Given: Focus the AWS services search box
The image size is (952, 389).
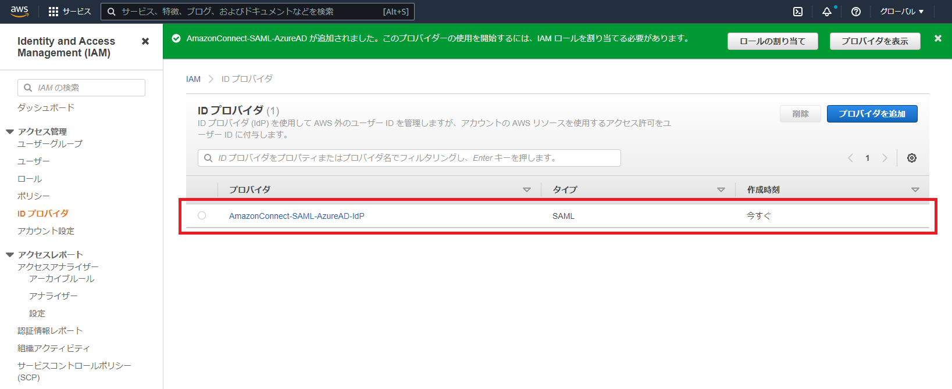Looking at the screenshot, I should click(x=258, y=12).
